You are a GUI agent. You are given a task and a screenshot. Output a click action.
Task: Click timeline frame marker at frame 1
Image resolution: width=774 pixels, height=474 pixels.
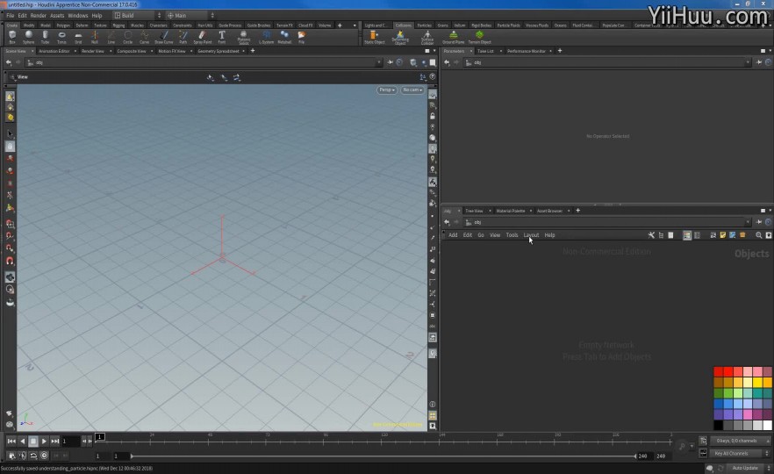(x=100, y=436)
